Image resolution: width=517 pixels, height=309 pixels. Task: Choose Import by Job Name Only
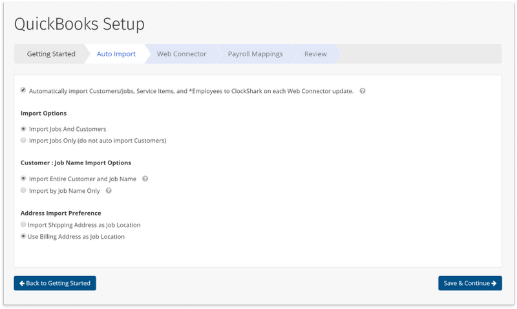tap(23, 190)
